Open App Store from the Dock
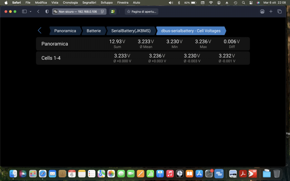The height and width of the screenshot is (181, 290). click(199, 174)
